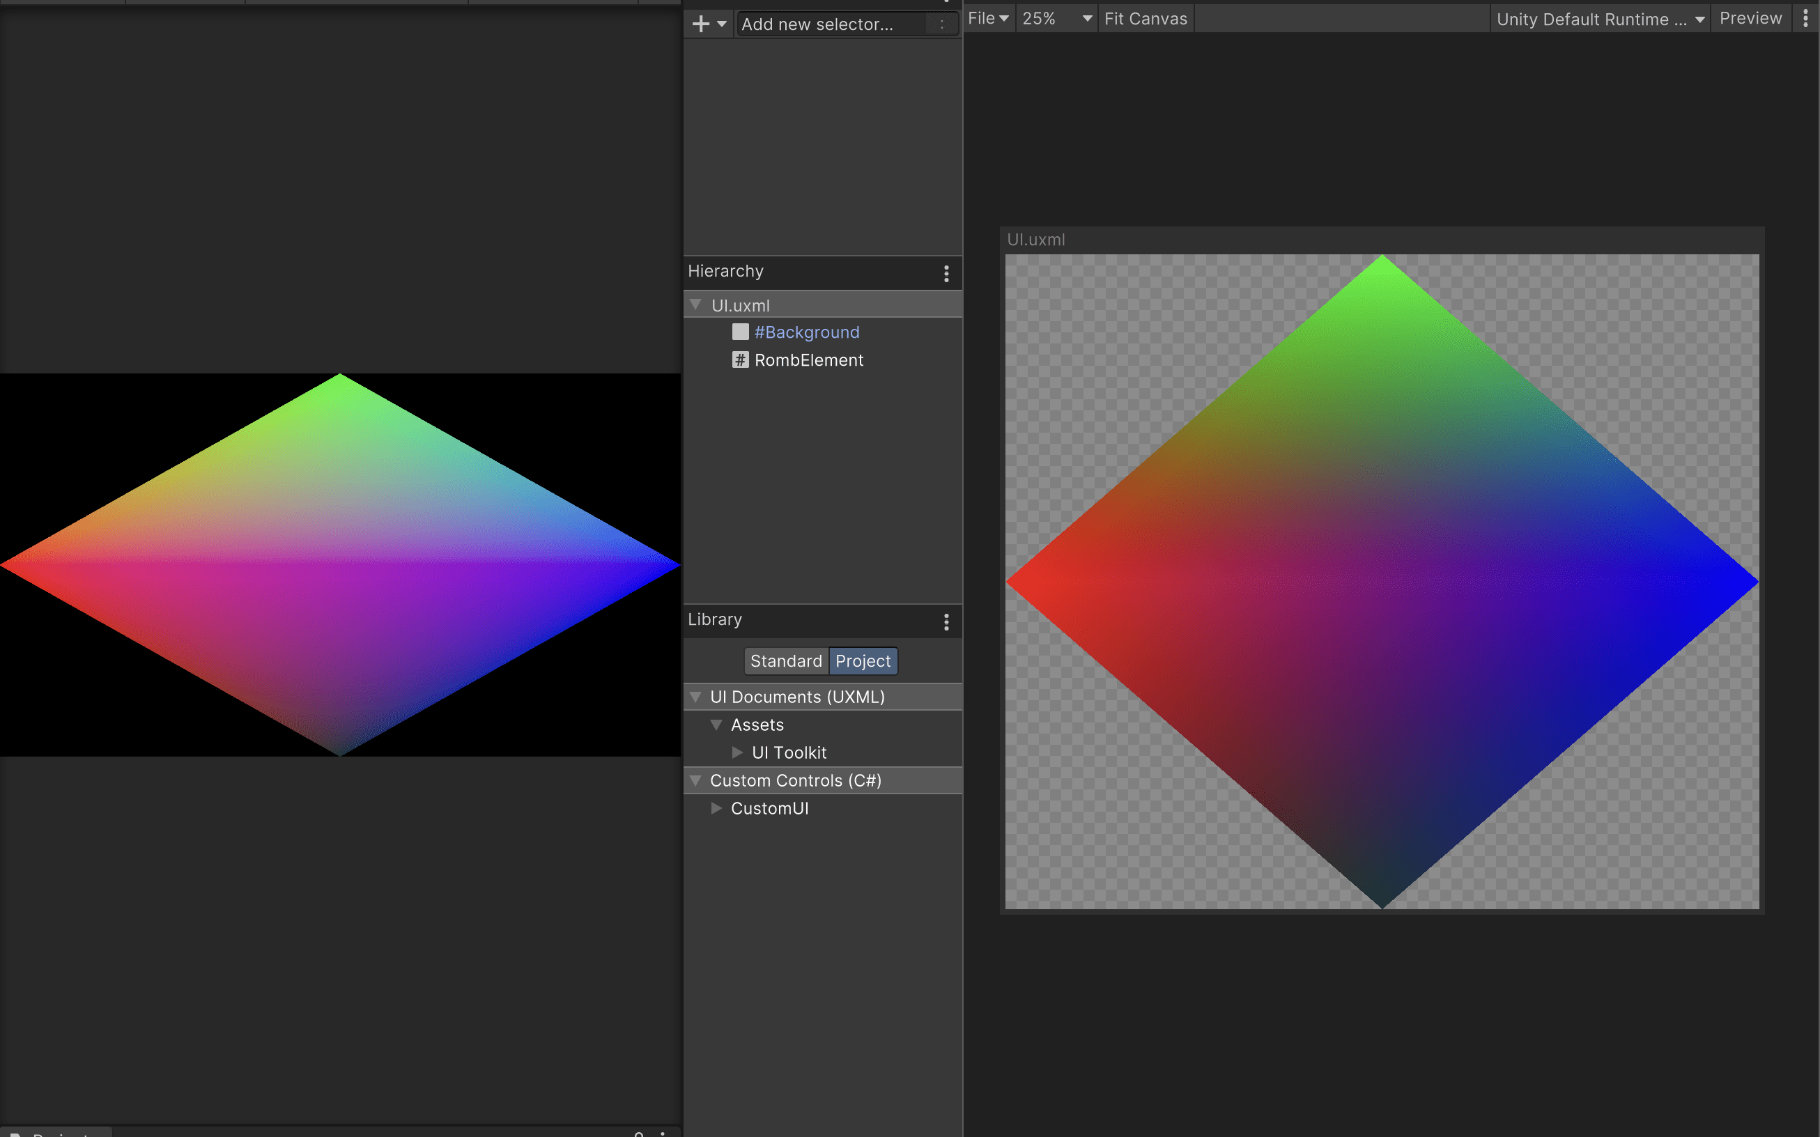Expand the UI Toolkit folder
Screen dimensions: 1820x1137
738,752
